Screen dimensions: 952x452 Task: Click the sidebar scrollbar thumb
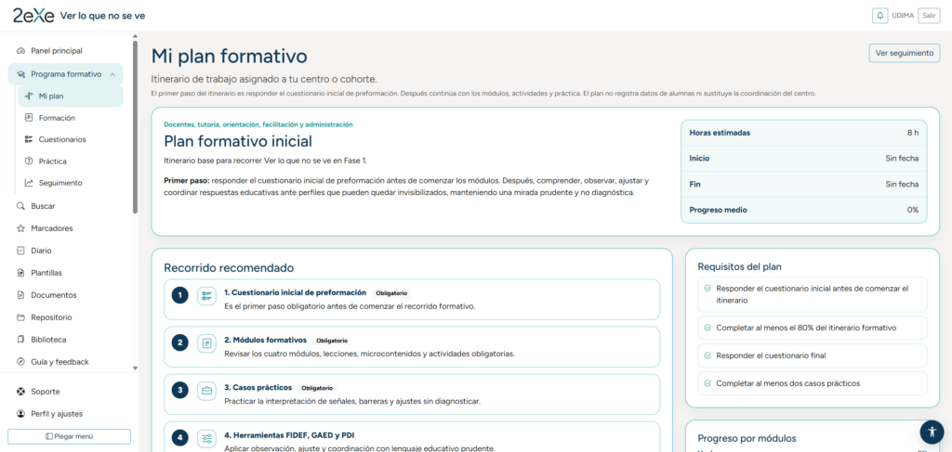click(135, 127)
